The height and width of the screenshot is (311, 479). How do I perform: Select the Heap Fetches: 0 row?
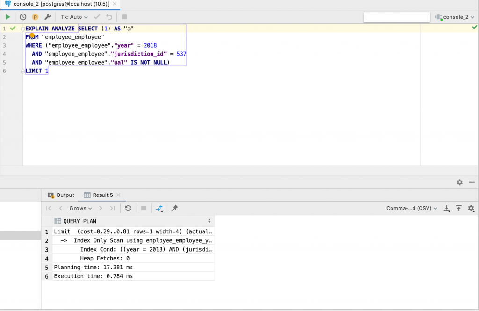133,259
